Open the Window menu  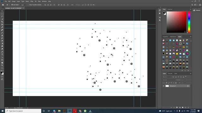click(x=44, y=1)
